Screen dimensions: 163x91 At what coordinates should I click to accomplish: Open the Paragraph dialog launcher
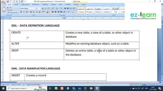pyautogui.click(x=75, y=15)
